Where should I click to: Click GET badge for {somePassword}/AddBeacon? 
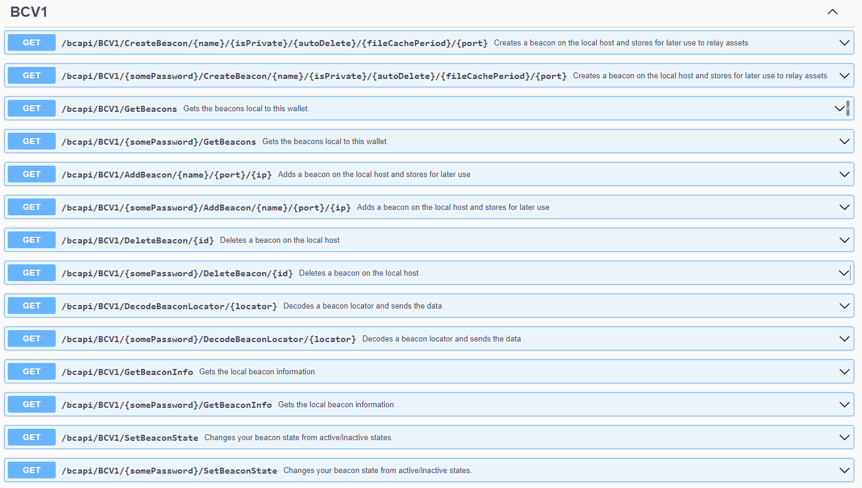[32, 207]
